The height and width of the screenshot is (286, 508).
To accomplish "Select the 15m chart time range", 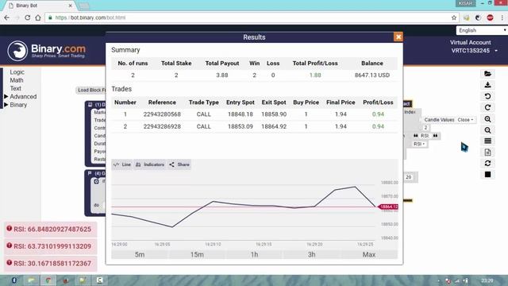I will (x=197, y=254).
